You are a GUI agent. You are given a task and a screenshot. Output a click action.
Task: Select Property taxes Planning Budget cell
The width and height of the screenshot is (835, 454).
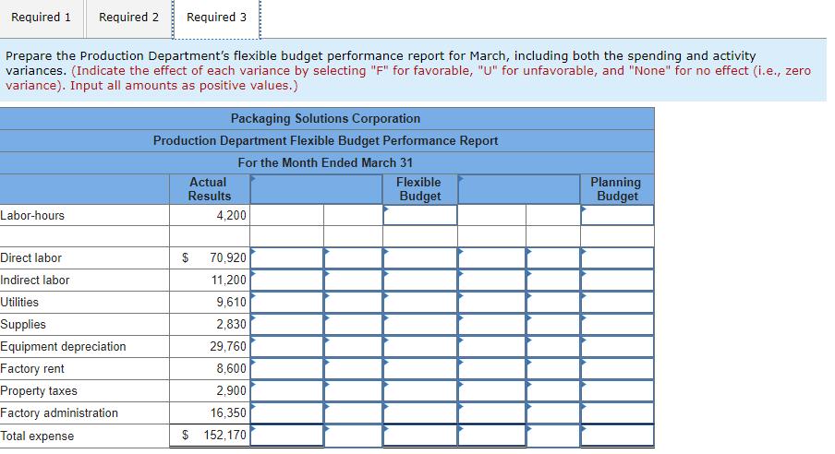click(617, 391)
